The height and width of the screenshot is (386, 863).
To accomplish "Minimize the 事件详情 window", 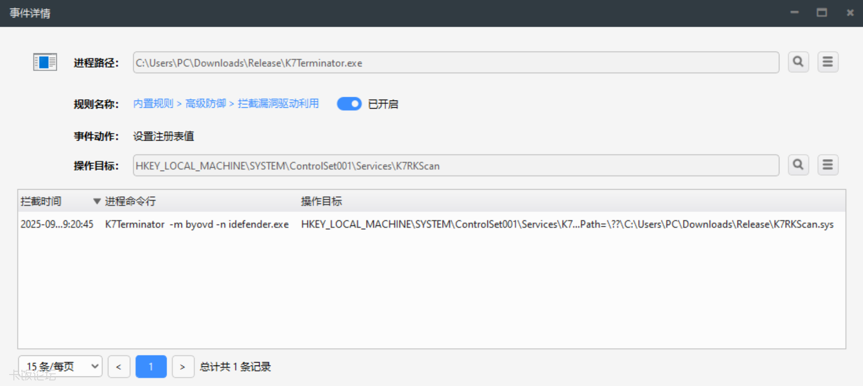I will click(794, 13).
